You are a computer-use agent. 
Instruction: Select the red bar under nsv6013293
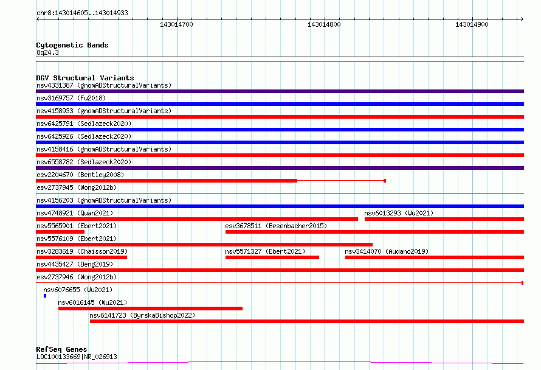pyautogui.click(x=444, y=219)
